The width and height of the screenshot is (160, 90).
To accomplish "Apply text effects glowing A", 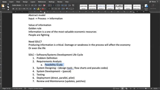I will click(x=34, y=9).
